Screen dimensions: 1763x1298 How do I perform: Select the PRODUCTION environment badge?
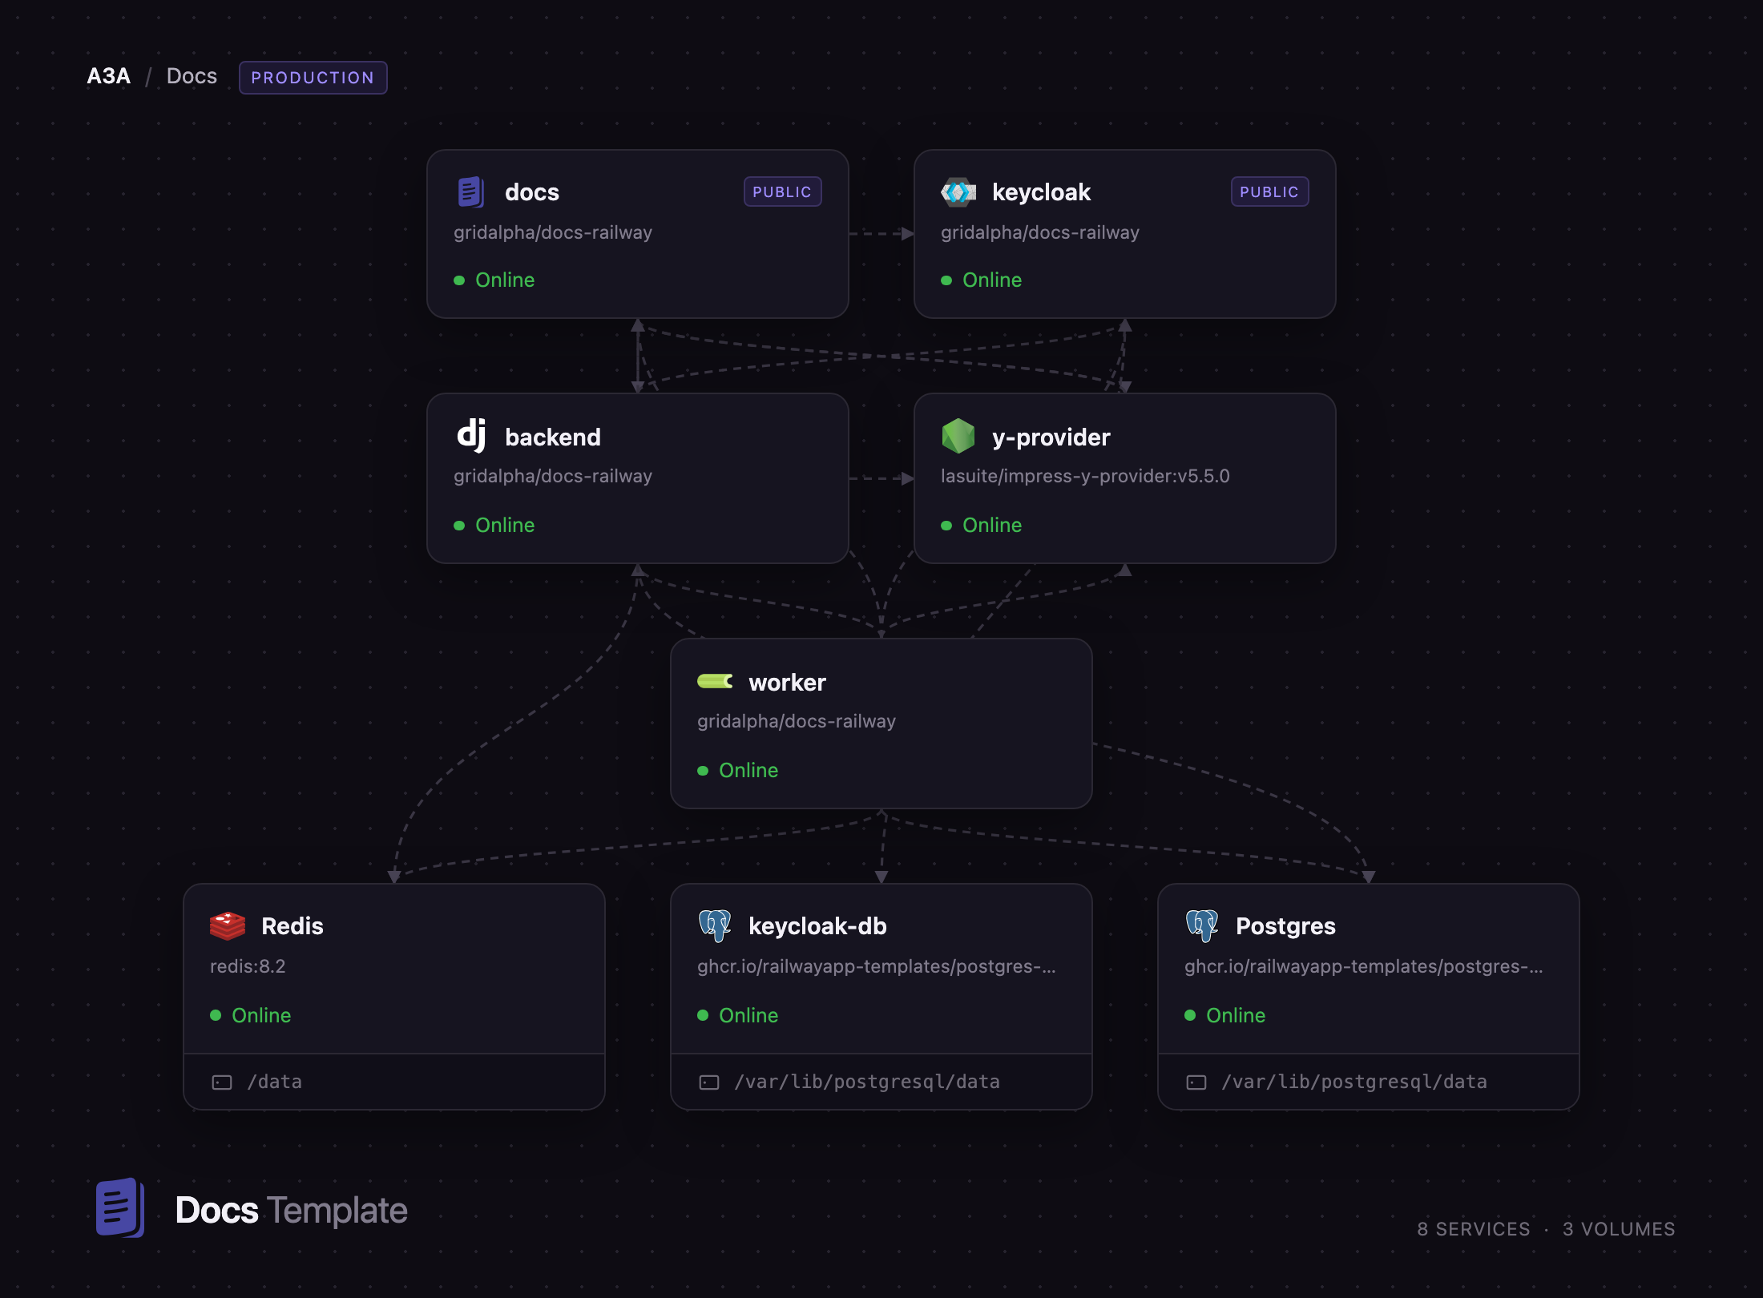(313, 78)
